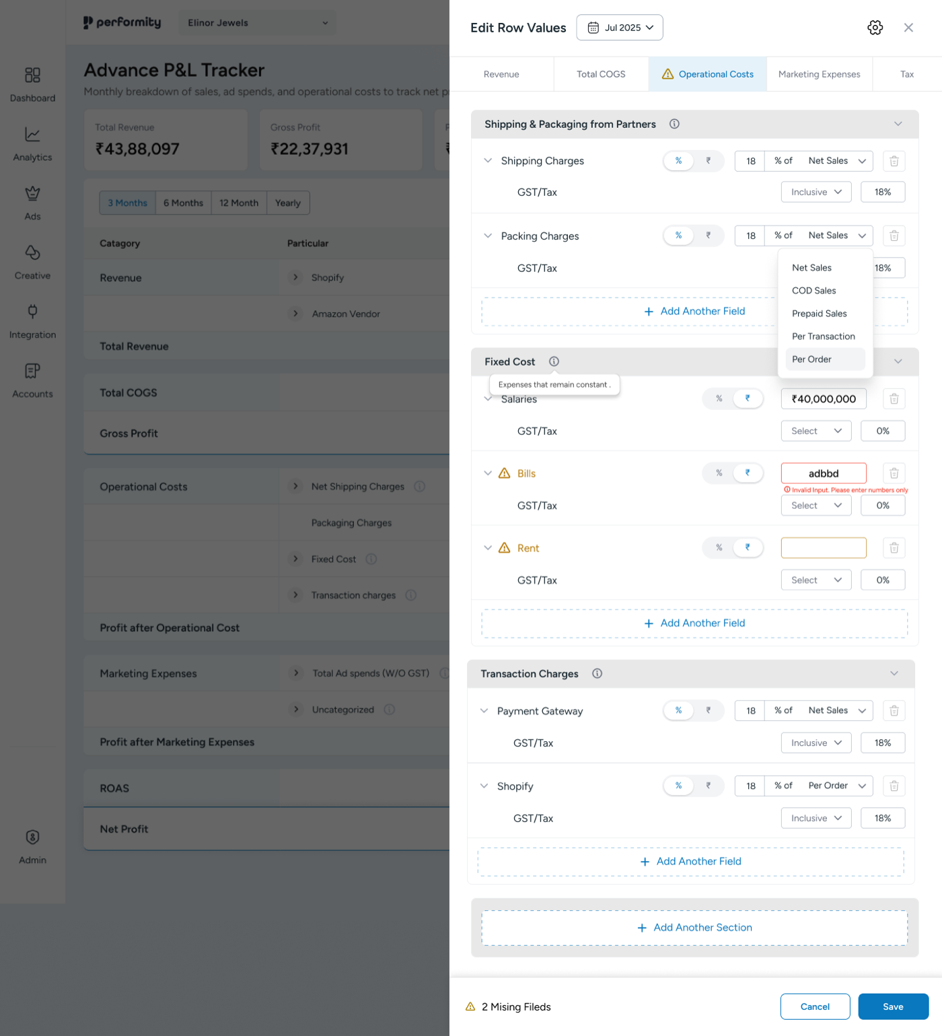The height and width of the screenshot is (1036, 942).
Task: Open the Admin section icon
Action: 32,837
